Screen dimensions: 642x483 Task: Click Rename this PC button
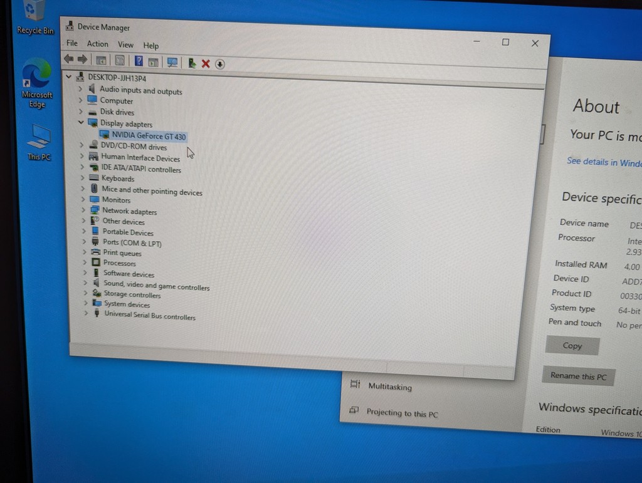[x=578, y=376]
